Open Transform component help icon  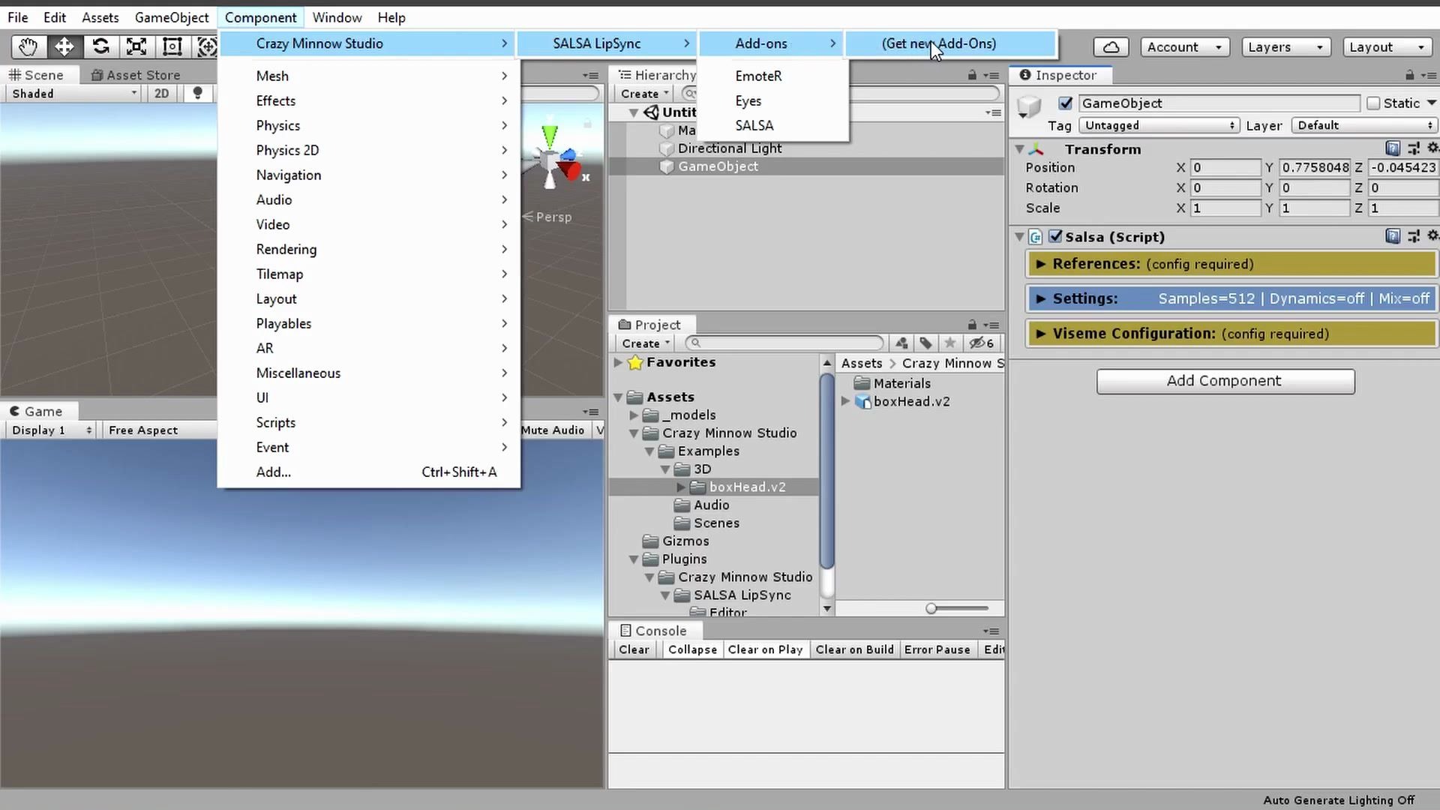1393,148
